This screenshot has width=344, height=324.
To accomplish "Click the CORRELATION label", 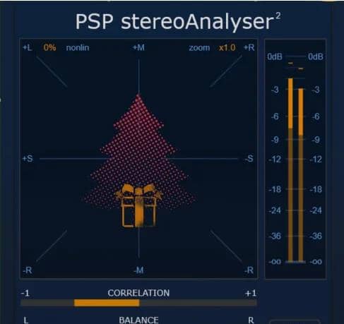I will (138, 293).
